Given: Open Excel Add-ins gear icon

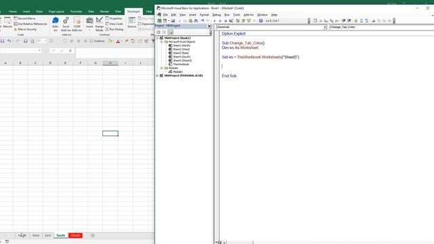Looking at the screenshot, I should [66, 24].
